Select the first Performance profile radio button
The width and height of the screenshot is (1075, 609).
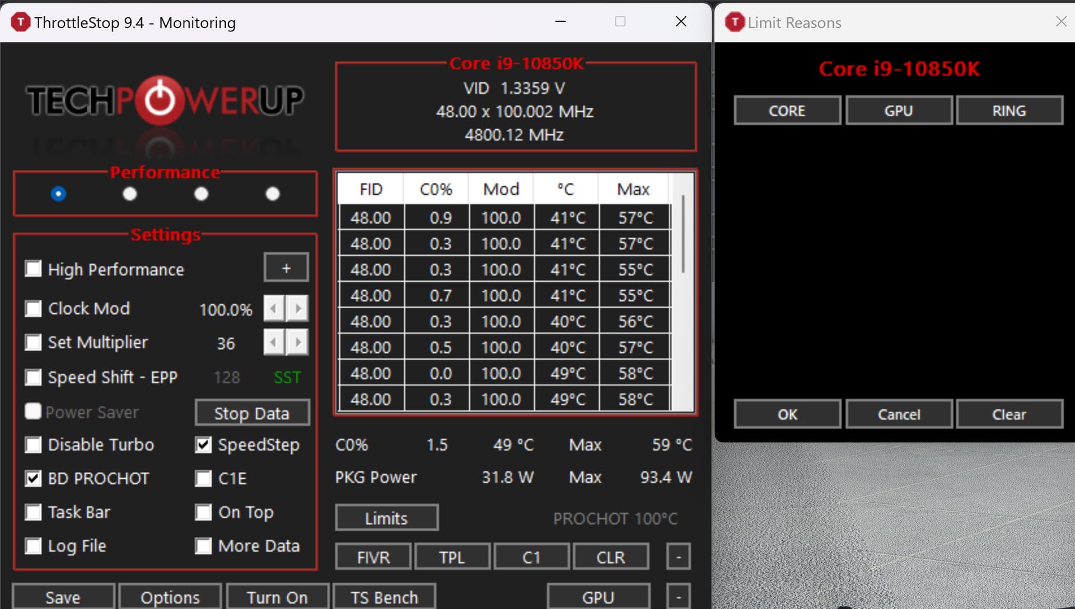click(x=58, y=193)
